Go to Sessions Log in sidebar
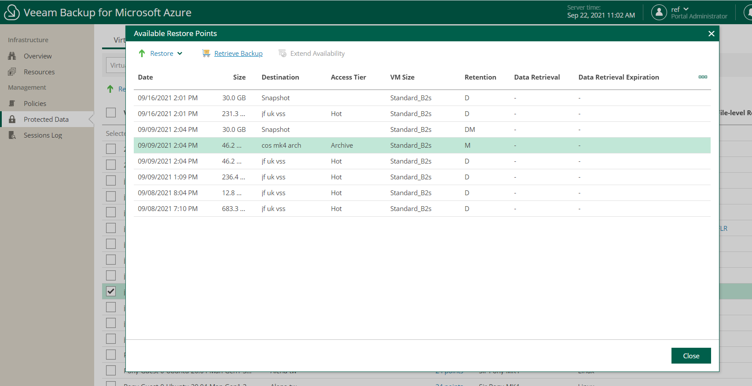752x386 pixels. (x=43, y=135)
